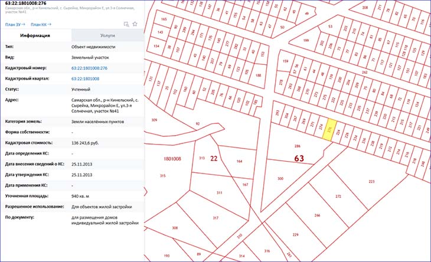Select parcel 315 on the map

[x=163, y=176]
